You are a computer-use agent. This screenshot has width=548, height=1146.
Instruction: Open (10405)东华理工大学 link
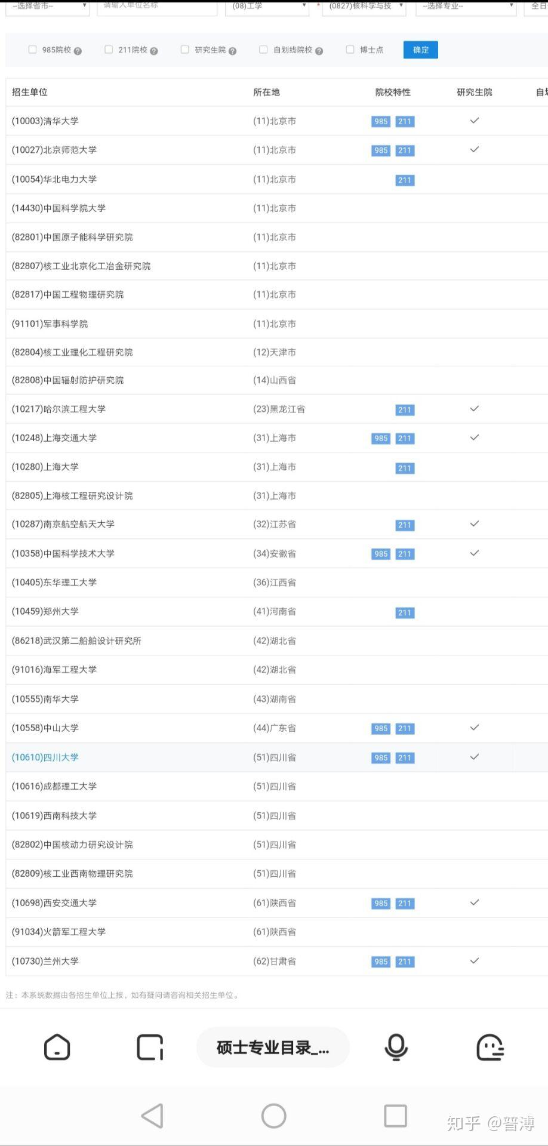[x=54, y=583]
